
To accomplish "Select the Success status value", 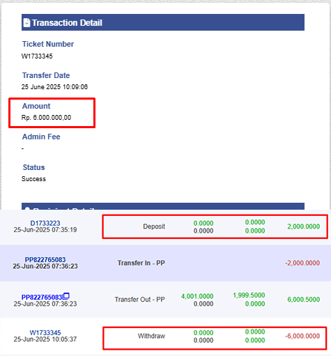I will tap(33, 179).
